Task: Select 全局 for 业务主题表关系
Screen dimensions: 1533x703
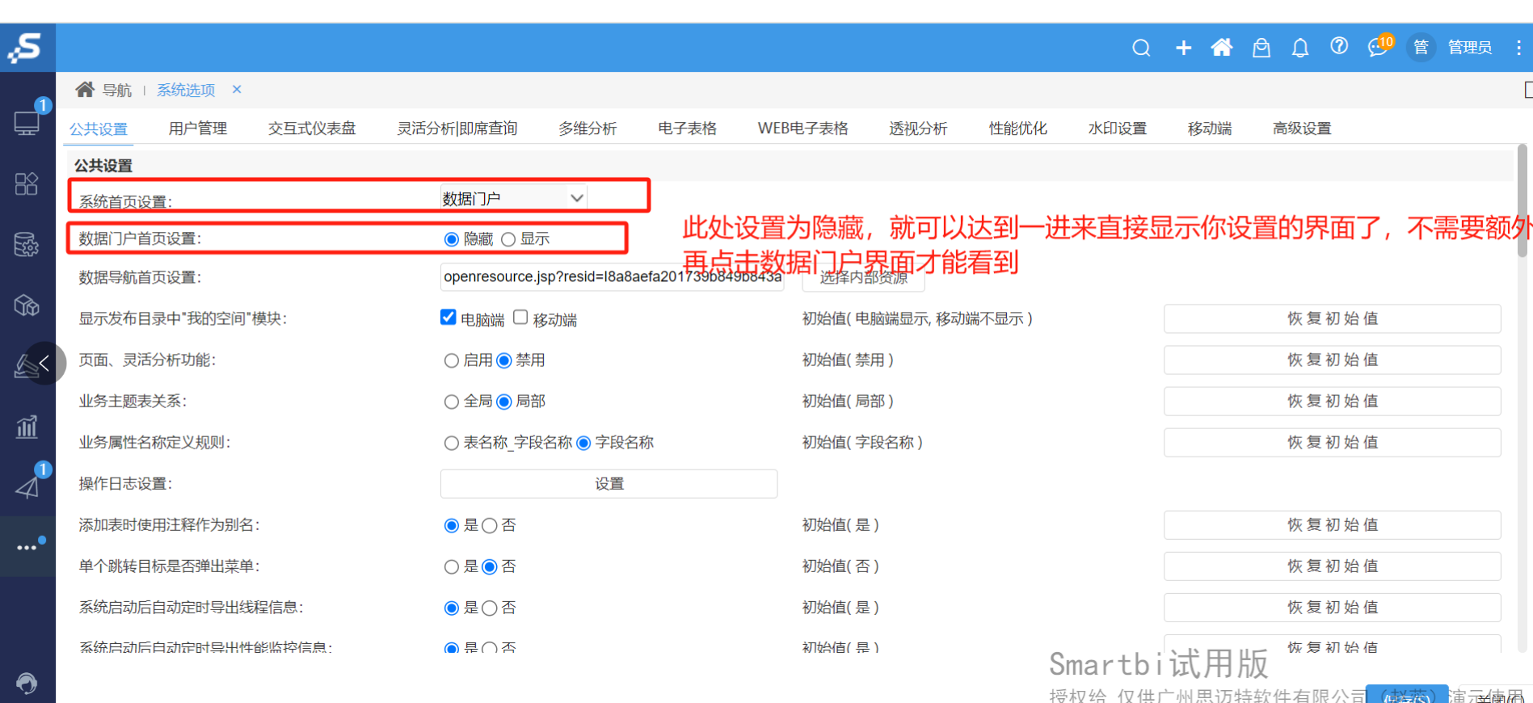Action: point(452,402)
